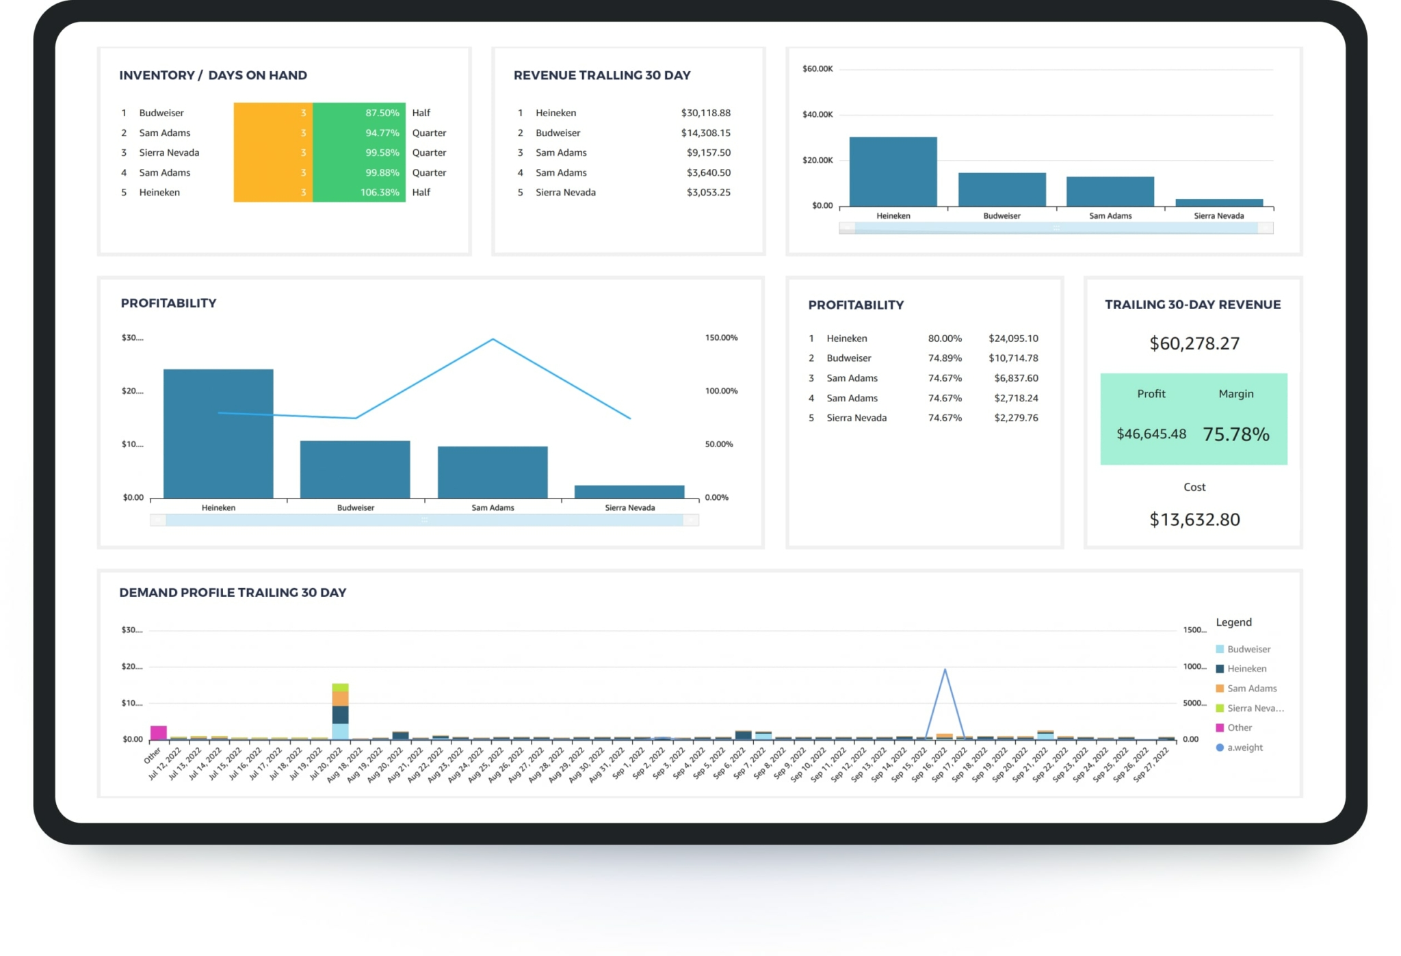This screenshot has height=956, width=1401.
Task: Select the Budweiser bar in the Profitability chart
Action: point(354,470)
